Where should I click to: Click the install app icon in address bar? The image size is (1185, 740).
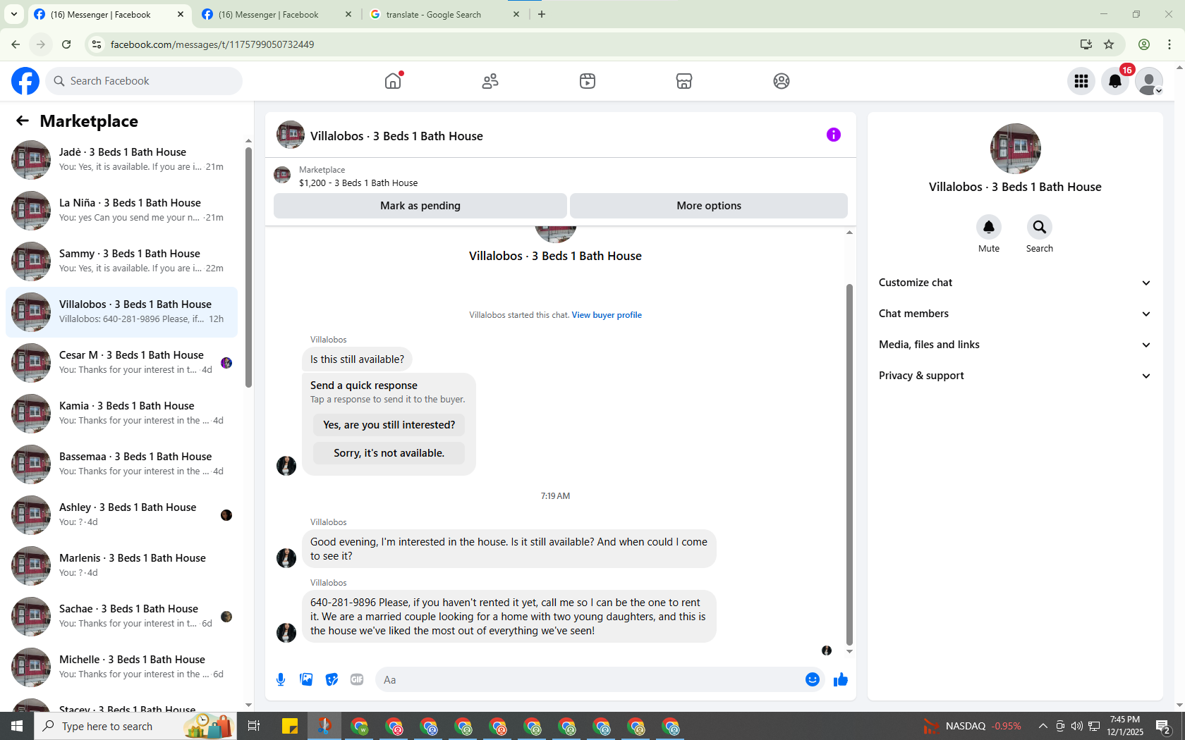1086,44
